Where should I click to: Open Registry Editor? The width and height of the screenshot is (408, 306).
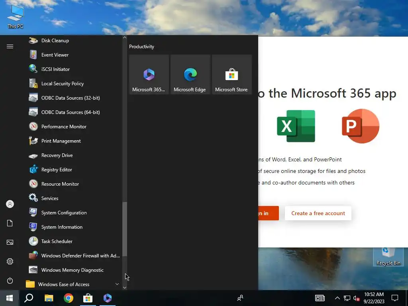73,170
